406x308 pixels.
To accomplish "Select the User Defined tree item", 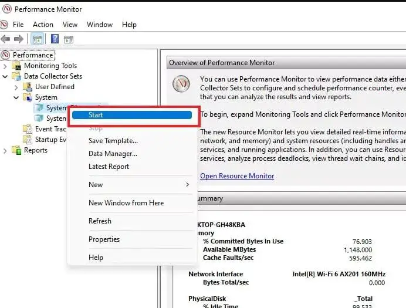I will pyautogui.click(x=55, y=87).
